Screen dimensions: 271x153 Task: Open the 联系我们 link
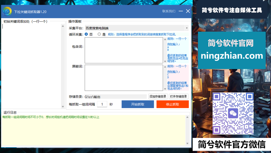point(169,11)
